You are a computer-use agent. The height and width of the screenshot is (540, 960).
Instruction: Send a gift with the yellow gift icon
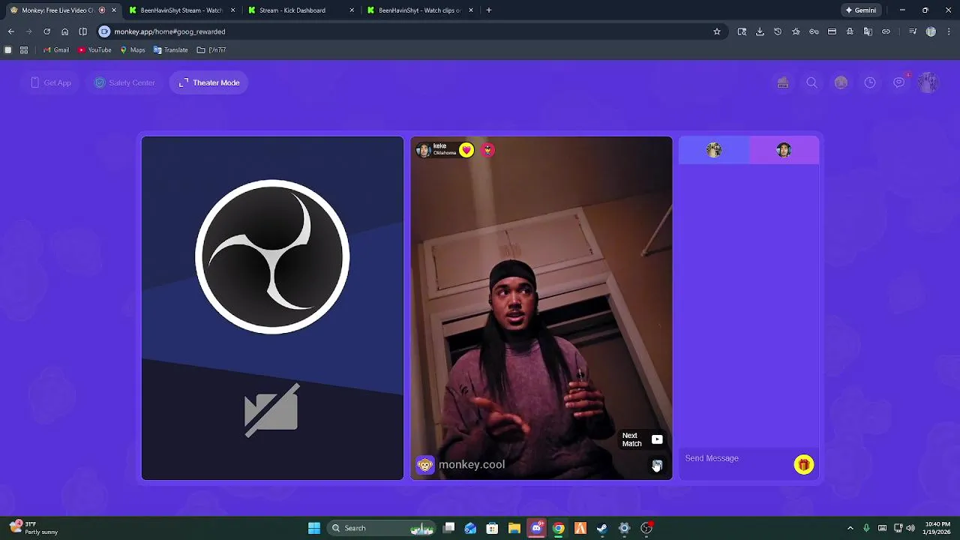[803, 465]
